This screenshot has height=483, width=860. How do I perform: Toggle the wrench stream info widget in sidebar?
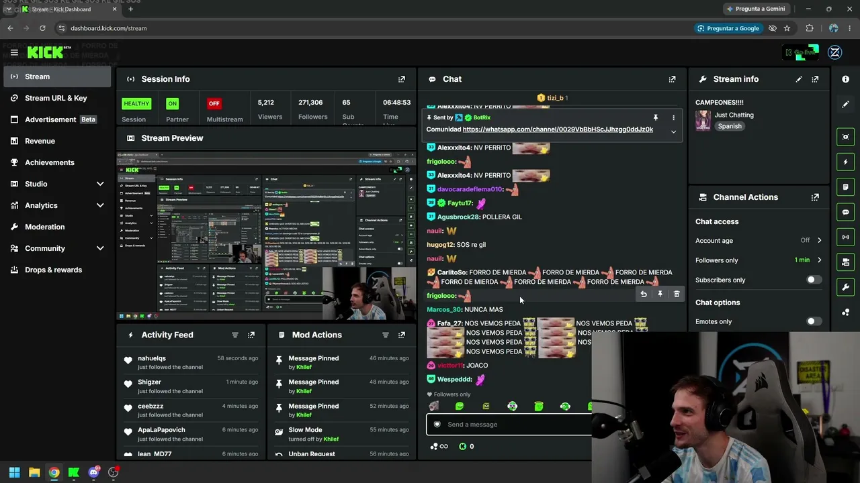[846, 287]
